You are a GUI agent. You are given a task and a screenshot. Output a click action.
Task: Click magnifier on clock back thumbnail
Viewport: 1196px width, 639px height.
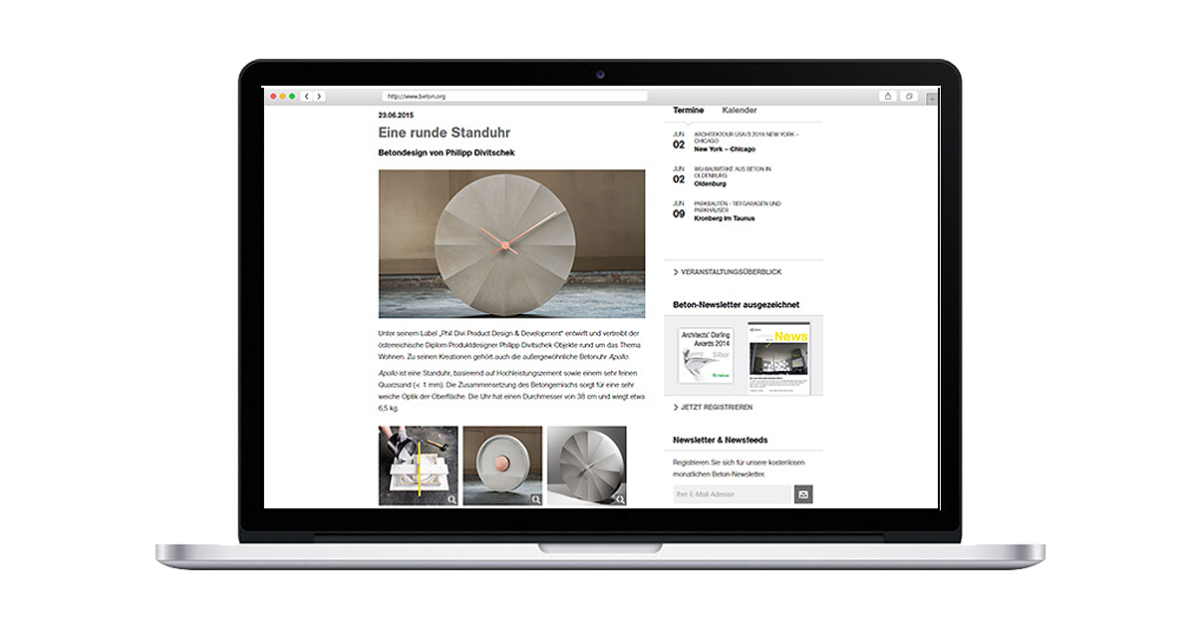point(536,499)
